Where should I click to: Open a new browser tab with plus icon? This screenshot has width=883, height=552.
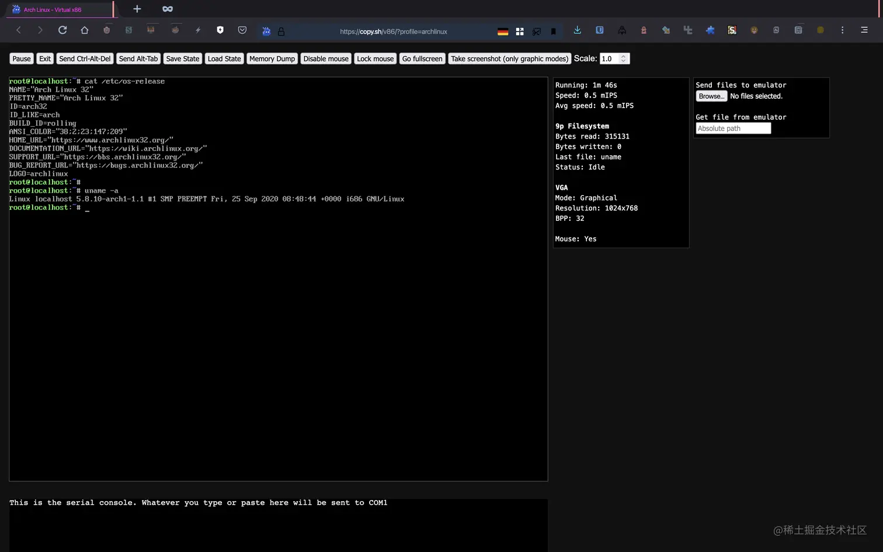click(137, 9)
